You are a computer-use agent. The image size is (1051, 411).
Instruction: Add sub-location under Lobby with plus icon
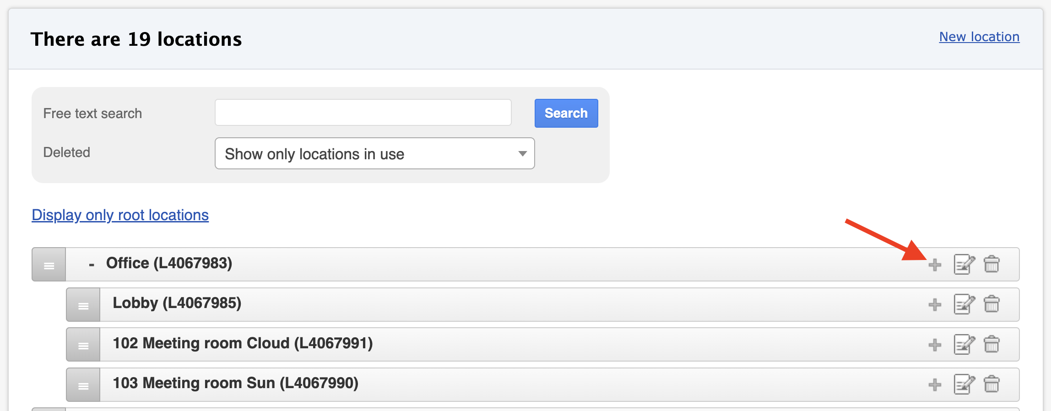[x=935, y=305]
